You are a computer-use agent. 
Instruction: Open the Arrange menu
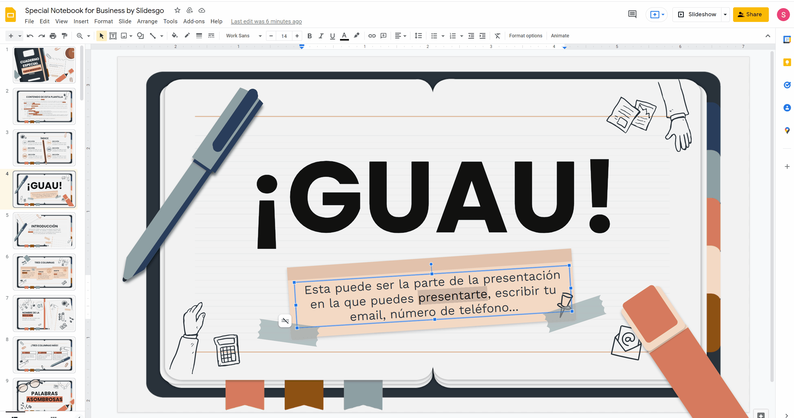tap(148, 21)
